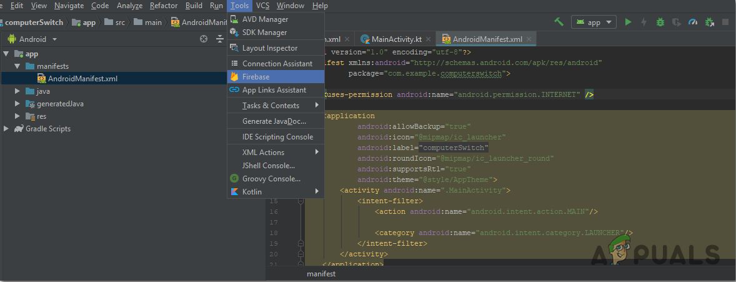Switch to the MainActivity.kt tab
The height and width of the screenshot is (282, 736).
(397, 39)
